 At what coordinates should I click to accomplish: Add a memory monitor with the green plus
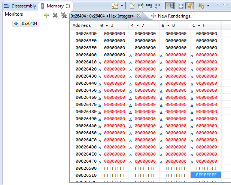(46, 15)
